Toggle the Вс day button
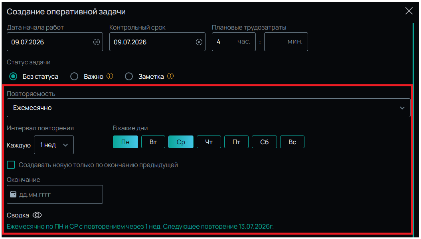This screenshot has height=239, width=421. 292,142
